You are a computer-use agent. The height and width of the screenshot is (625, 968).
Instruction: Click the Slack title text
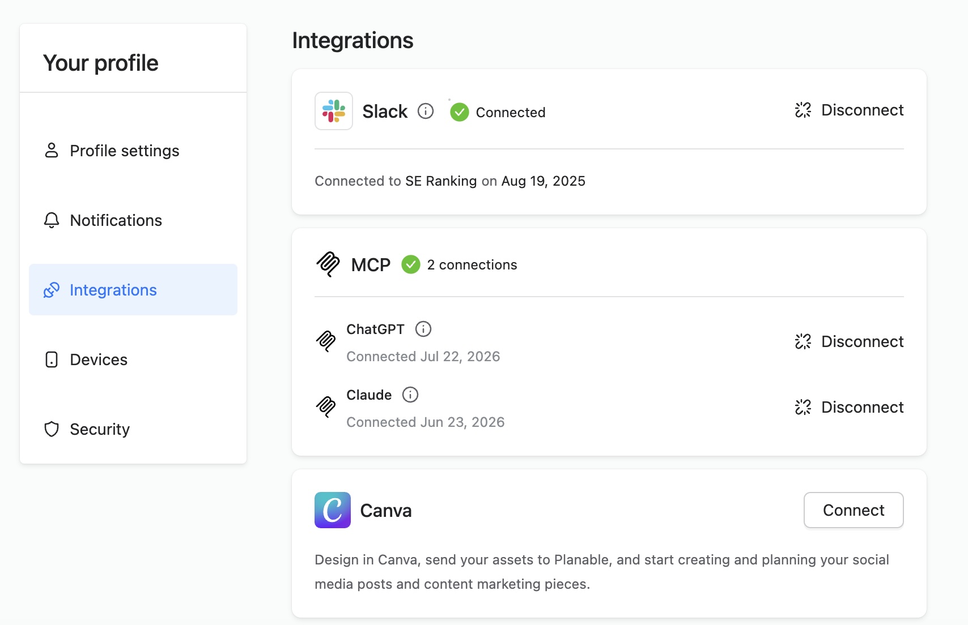pyautogui.click(x=385, y=111)
